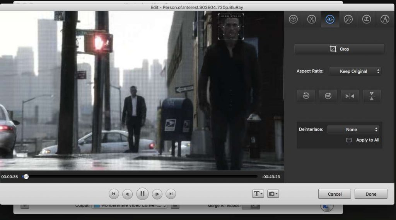The height and width of the screenshot is (220, 396).
Task: Rotate video 90 degrees clockwise
Action: pos(328,96)
